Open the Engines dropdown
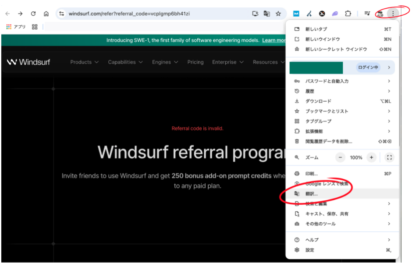Screen dimensions: 412x263 pyautogui.click(x=165, y=62)
